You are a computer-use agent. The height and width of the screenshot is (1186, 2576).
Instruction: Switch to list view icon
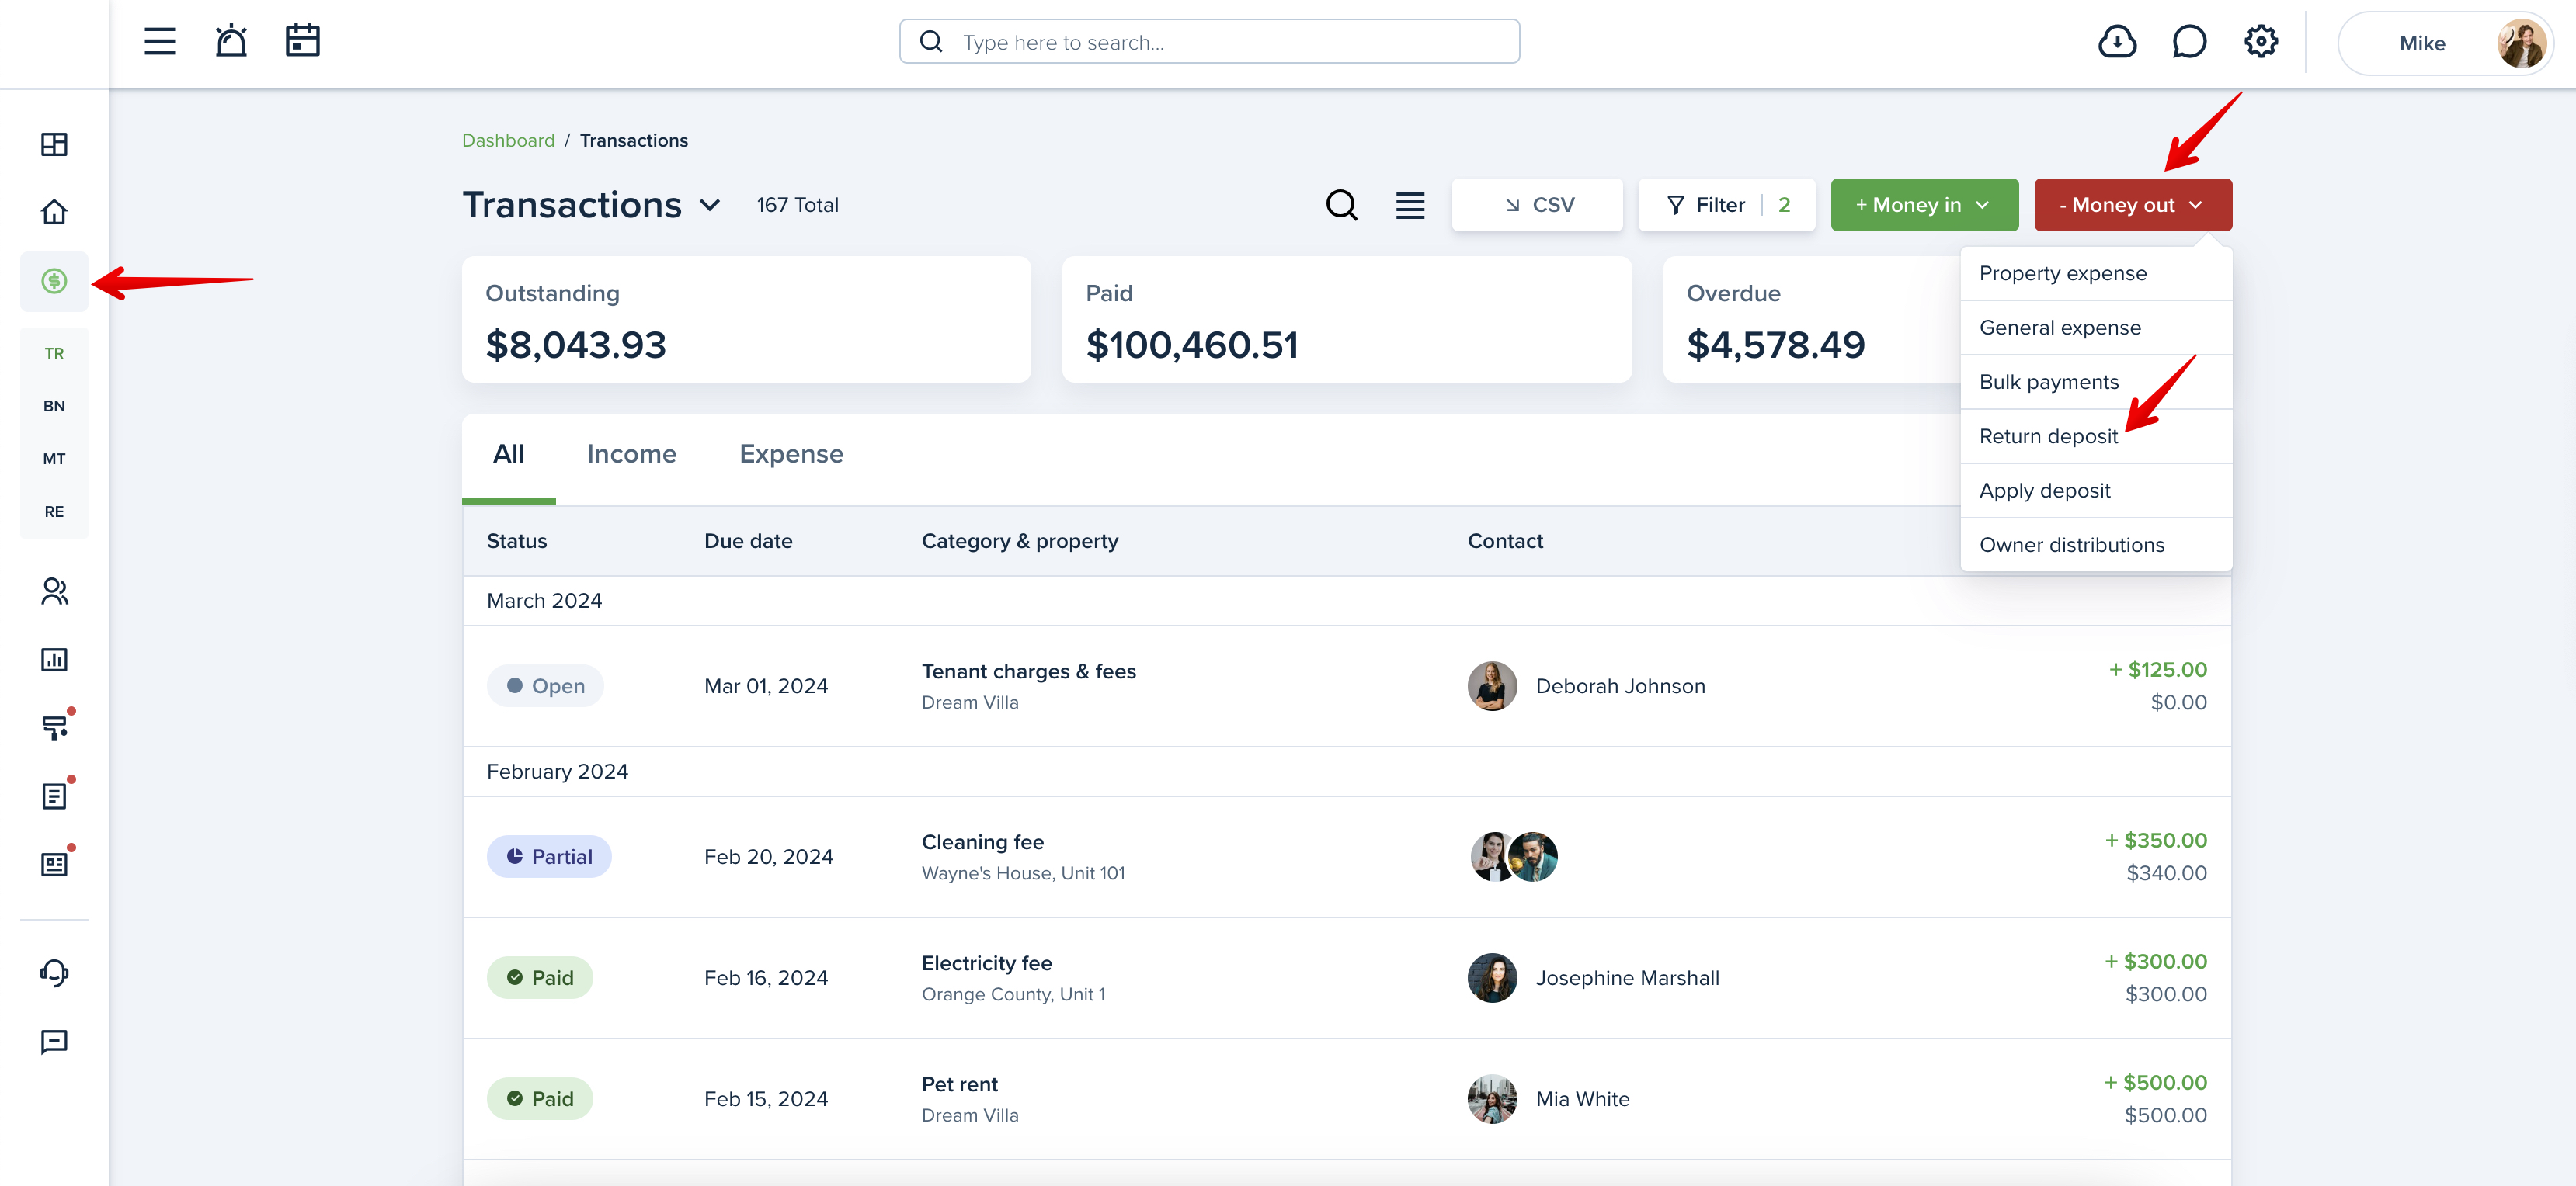coord(1410,205)
